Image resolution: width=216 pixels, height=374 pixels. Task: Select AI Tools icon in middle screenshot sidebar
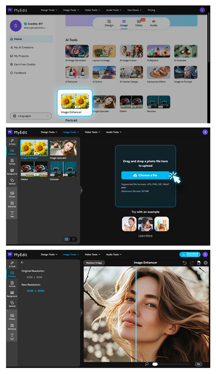click(x=12, y=142)
